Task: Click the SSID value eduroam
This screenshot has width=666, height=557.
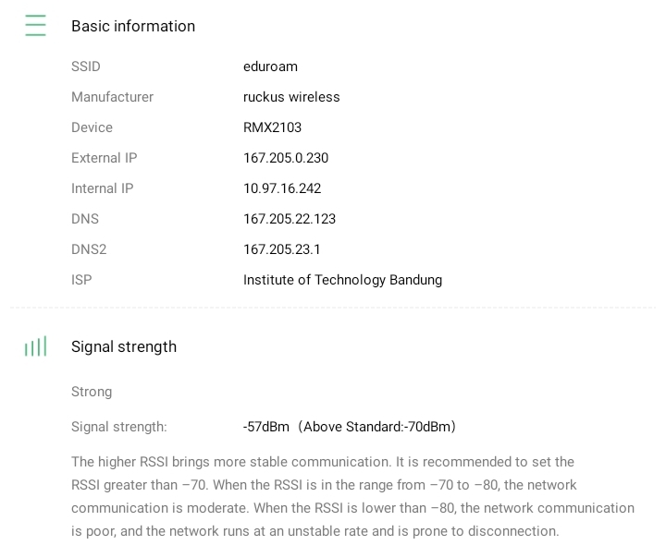Action: point(270,67)
